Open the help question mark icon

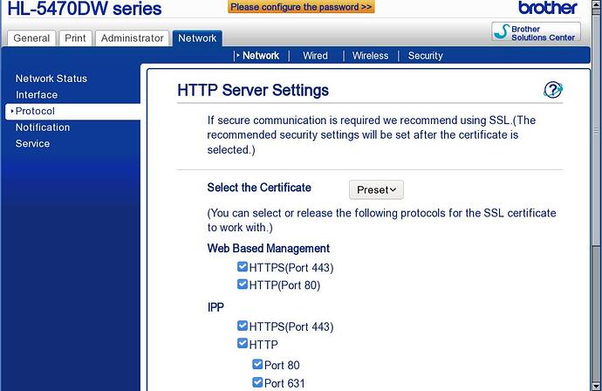pos(553,90)
